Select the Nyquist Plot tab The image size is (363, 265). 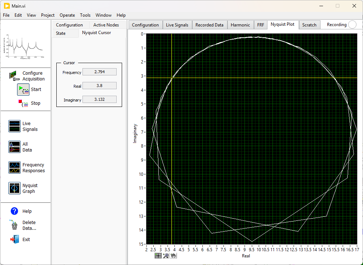tap(283, 25)
